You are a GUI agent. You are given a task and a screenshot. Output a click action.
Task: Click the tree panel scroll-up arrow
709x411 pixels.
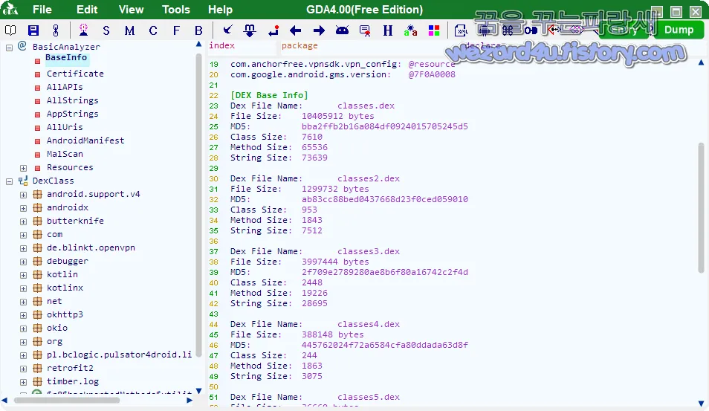198,45
